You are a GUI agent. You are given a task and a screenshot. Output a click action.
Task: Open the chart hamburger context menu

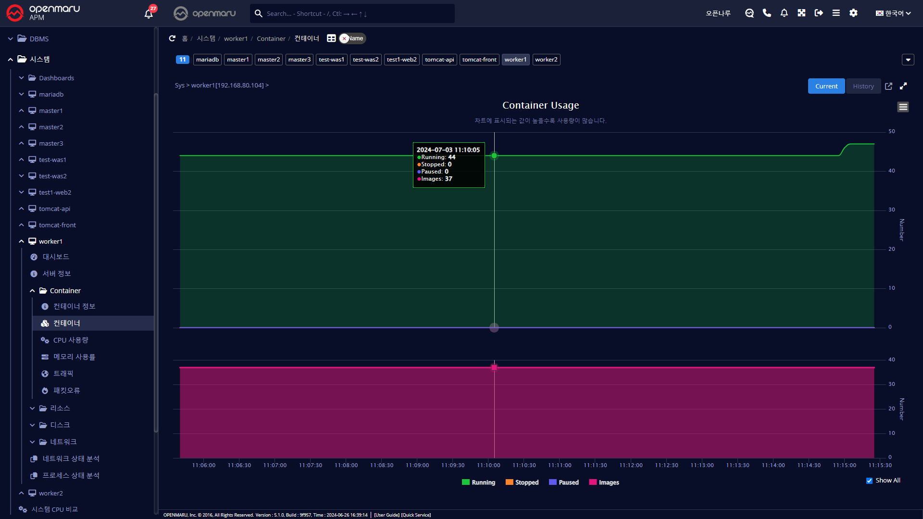pos(903,107)
